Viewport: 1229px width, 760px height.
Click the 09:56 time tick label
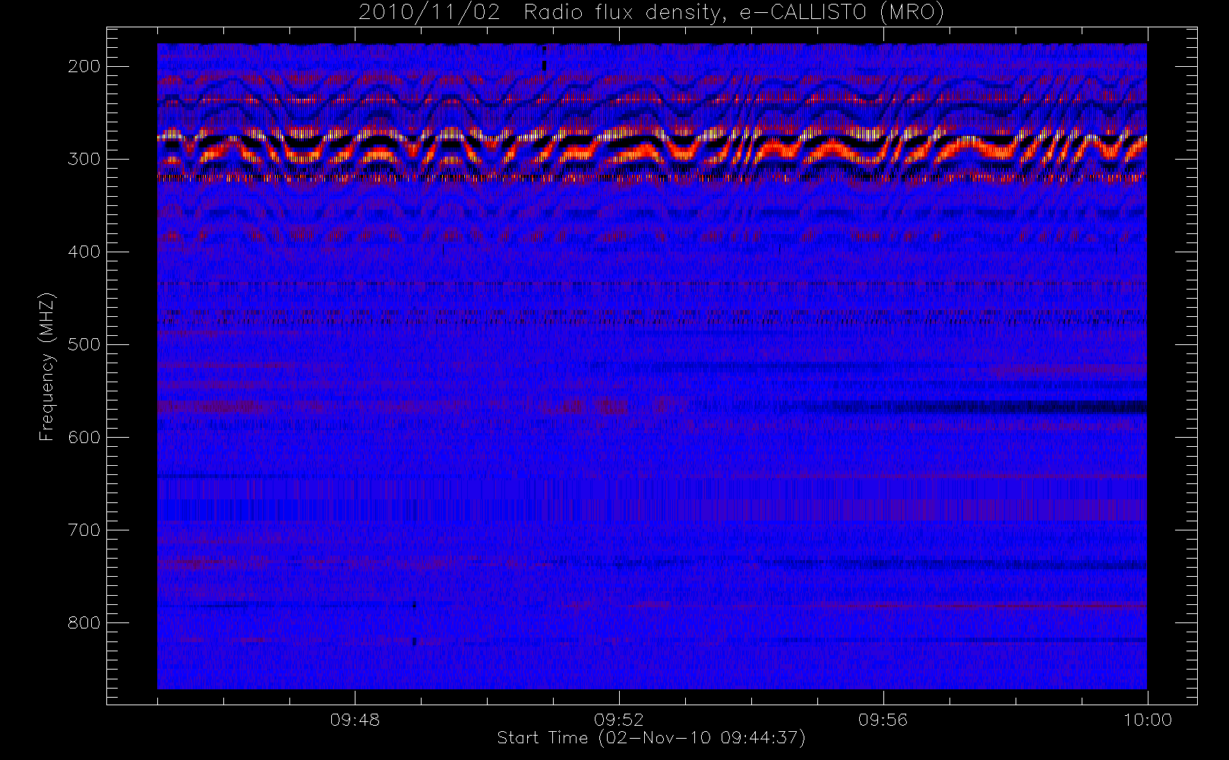click(x=883, y=719)
